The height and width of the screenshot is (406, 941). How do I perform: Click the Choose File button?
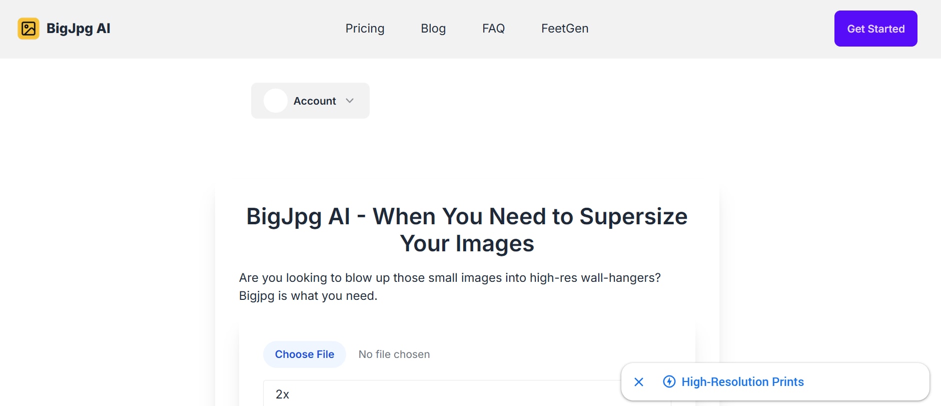304,354
